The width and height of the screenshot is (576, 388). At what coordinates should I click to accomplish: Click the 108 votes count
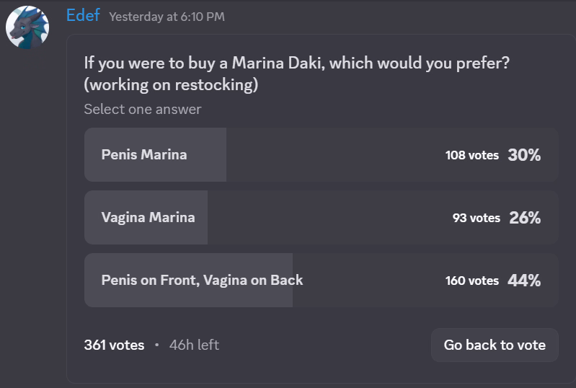tap(472, 155)
